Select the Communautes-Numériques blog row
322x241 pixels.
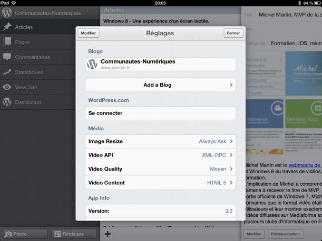coord(160,64)
